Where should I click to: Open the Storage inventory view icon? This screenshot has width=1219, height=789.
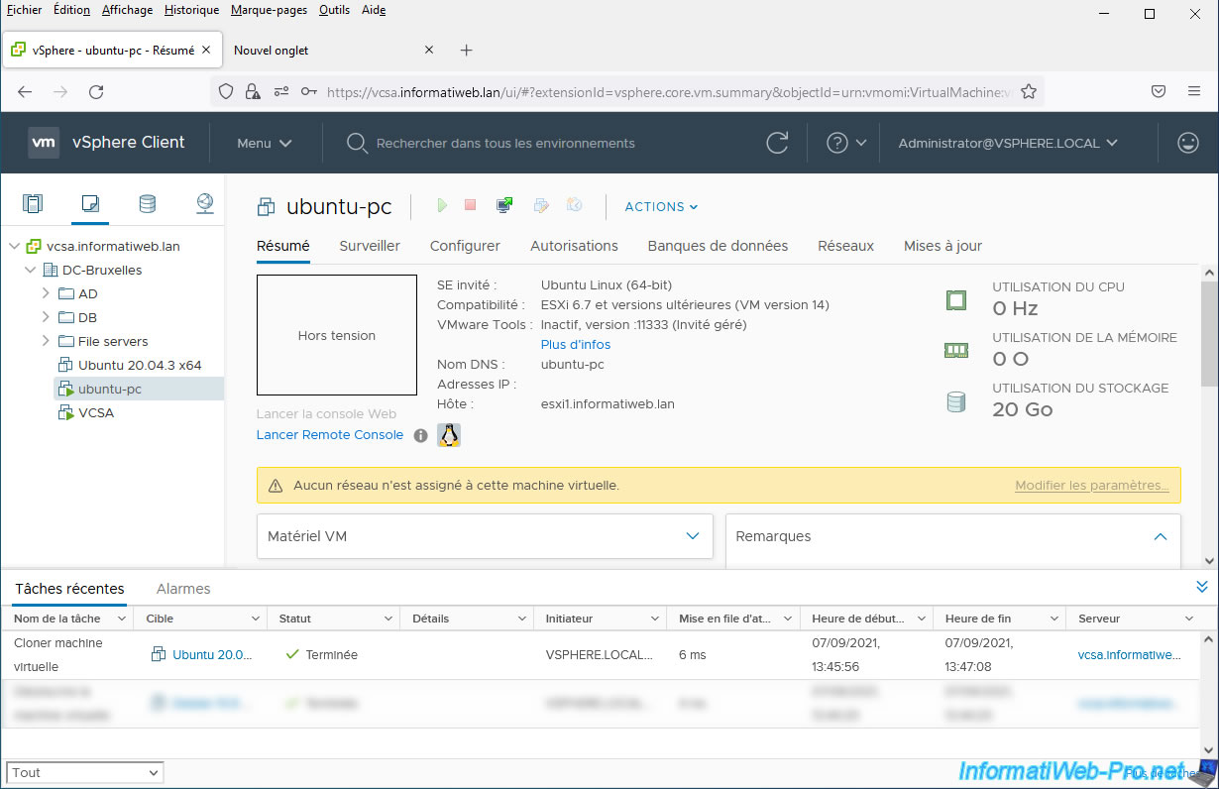click(x=147, y=204)
